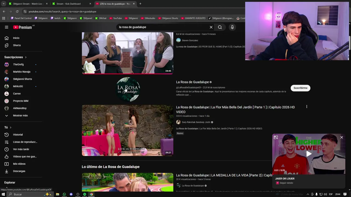This screenshot has height=197, width=351.
Task: Start voice search with the microphone icon
Action: 232,27
